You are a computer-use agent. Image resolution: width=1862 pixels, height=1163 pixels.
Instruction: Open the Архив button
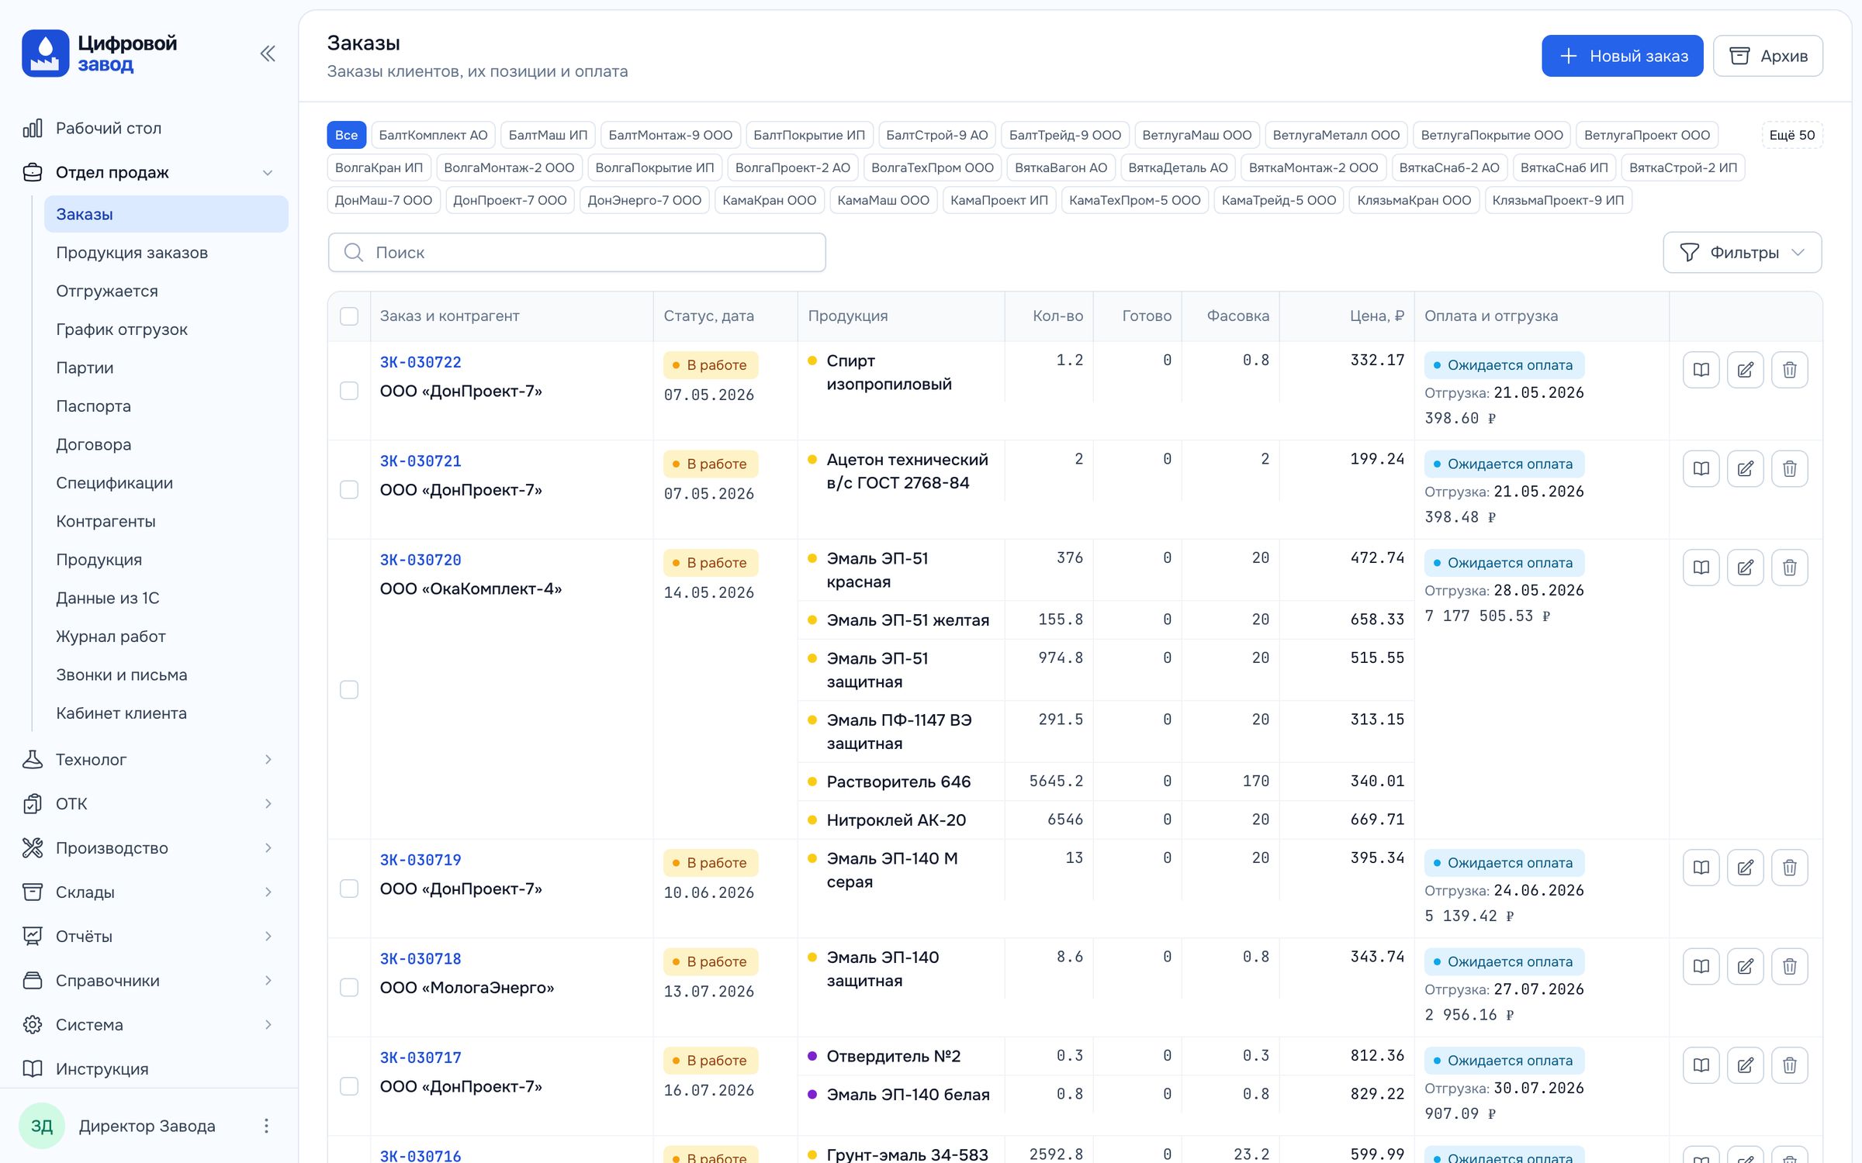[1768, 56]
